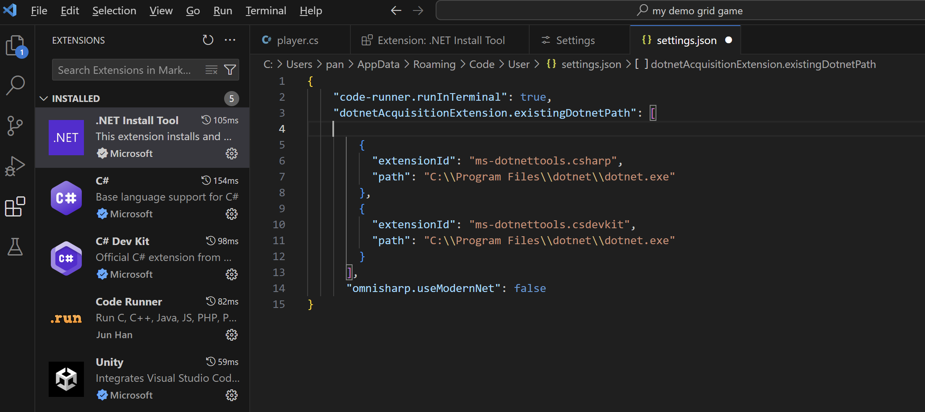
Task: Click the filter extensions funnel icon
Action: pyautogui.click(x=230, y=70)
